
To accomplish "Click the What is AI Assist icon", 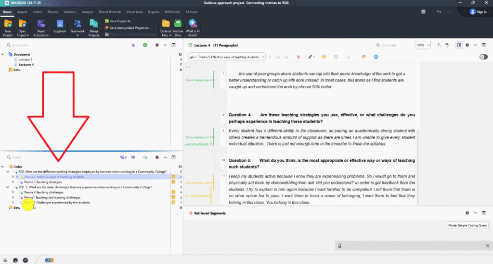I will (x=192, y=24).
